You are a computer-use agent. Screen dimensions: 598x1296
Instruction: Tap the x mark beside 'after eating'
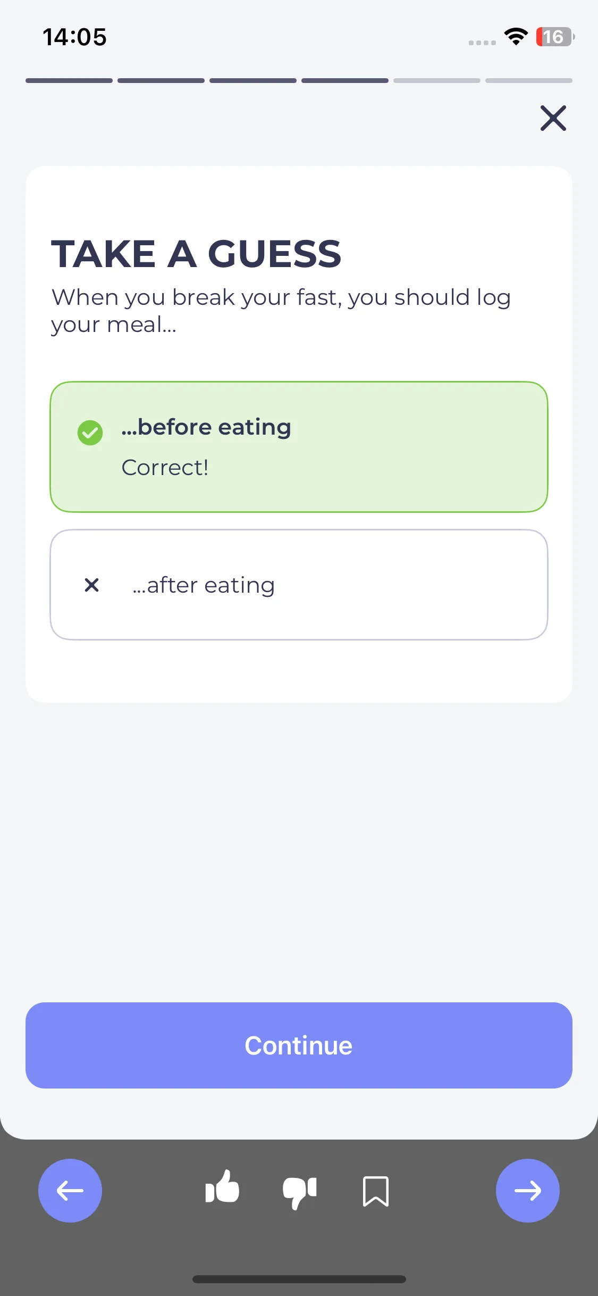click(92, 585)
